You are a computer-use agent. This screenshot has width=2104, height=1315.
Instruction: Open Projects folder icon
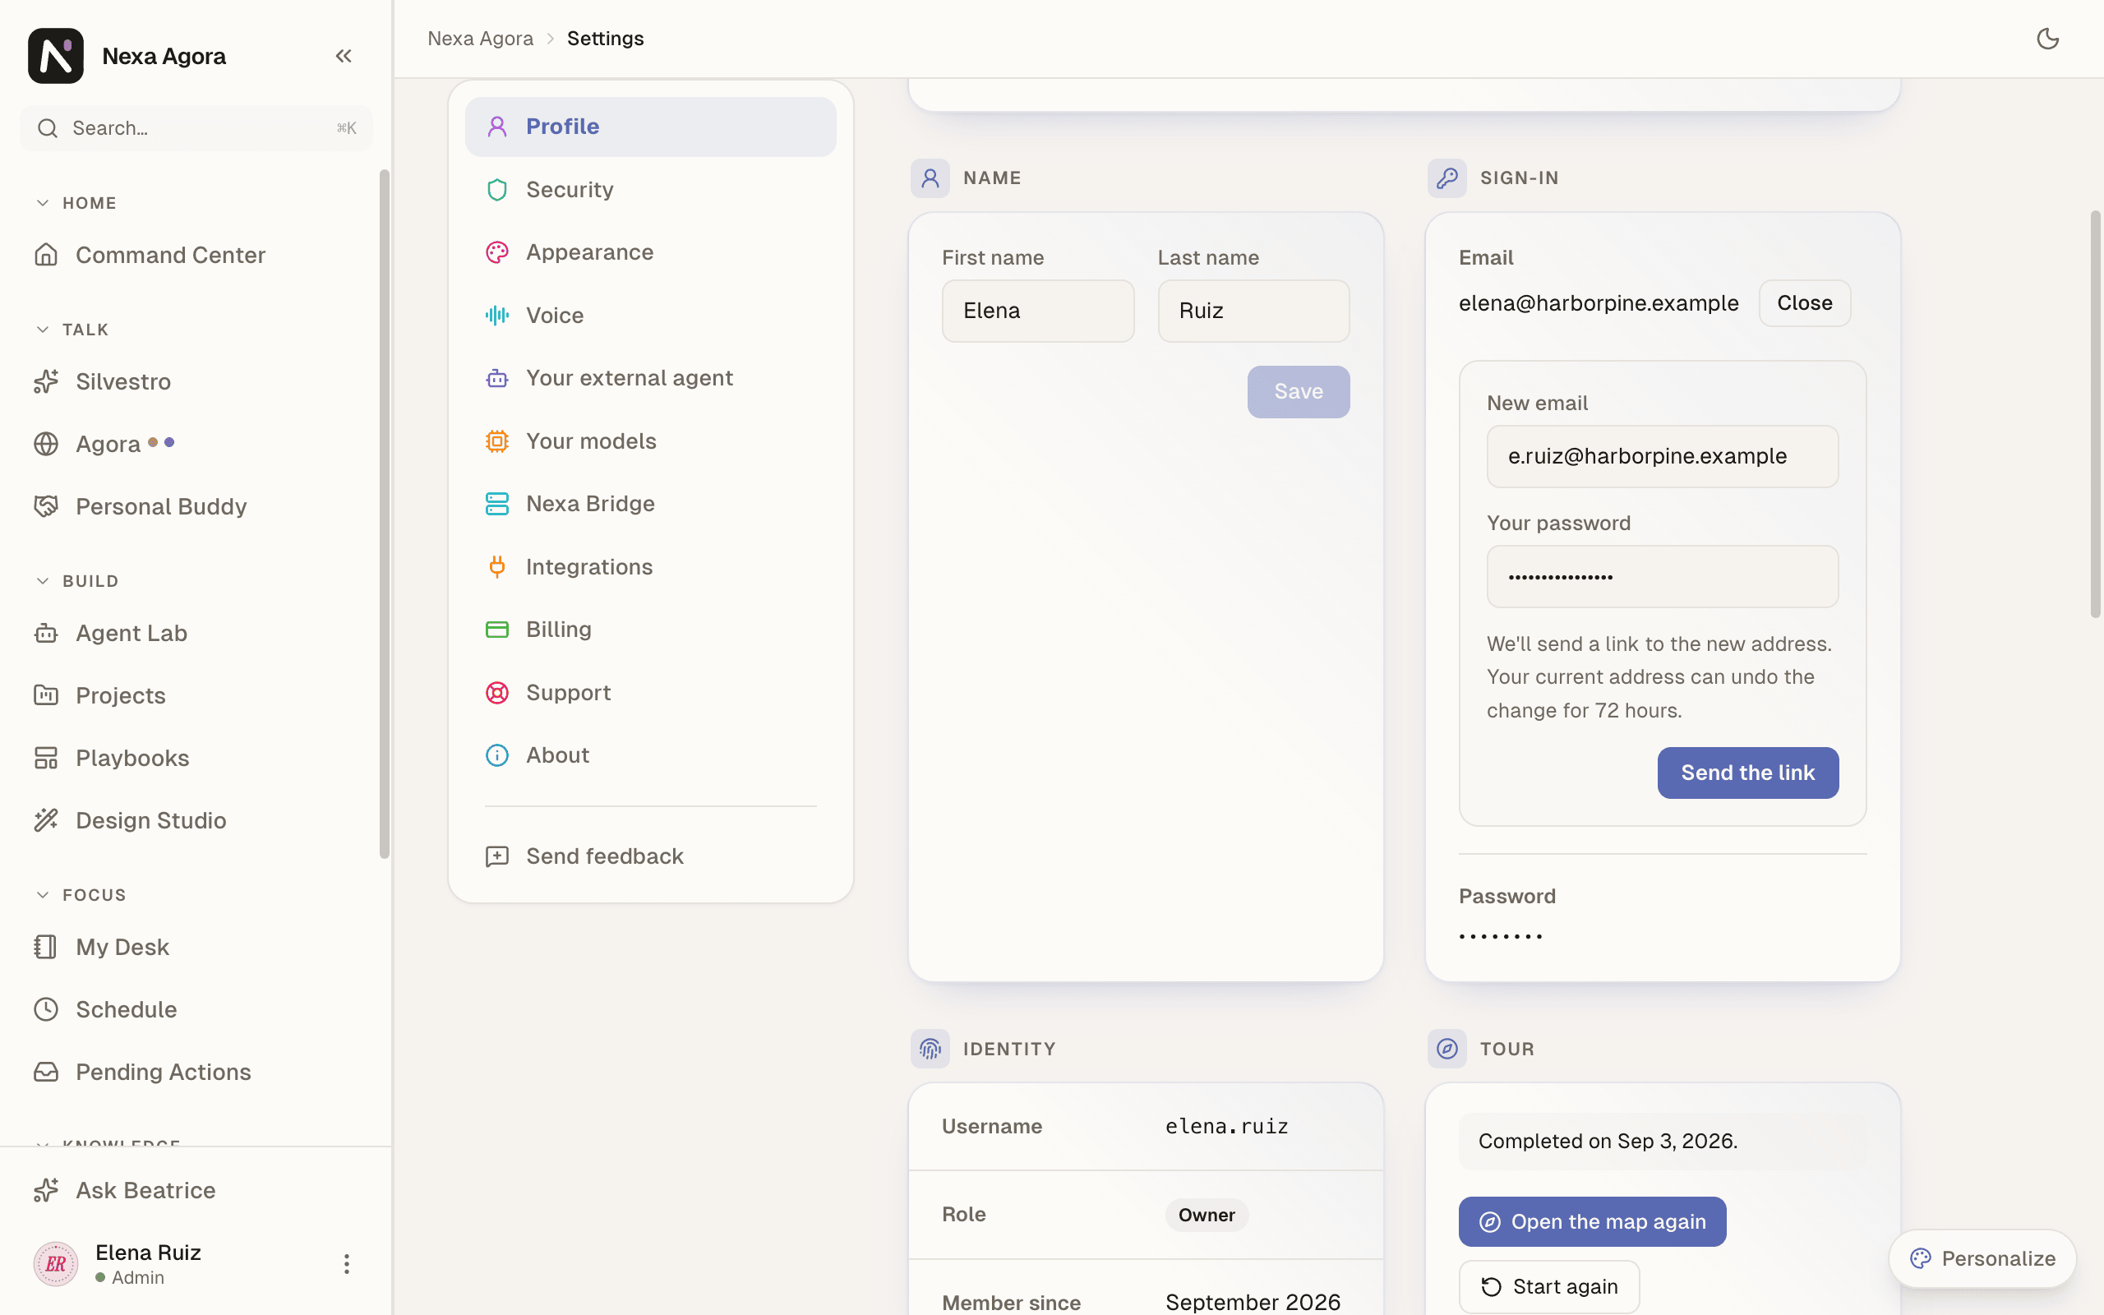click(x=46, y=696)
